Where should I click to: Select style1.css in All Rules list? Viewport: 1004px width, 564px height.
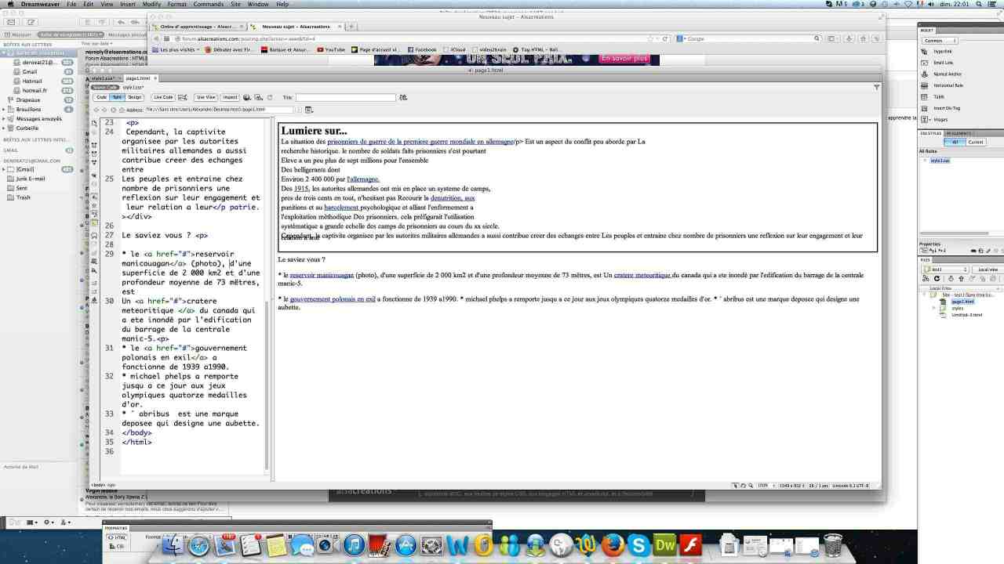[x=940, y=161]
